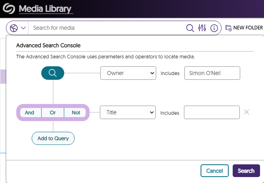264x183 pixels.
Task: Select the Not operator
Action: [76, 113]
